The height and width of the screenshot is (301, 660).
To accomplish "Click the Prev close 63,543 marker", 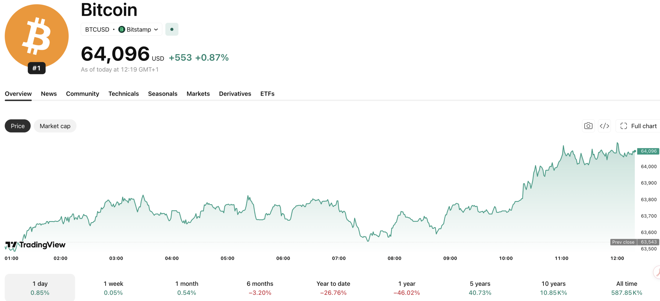I will click(635, 242).
